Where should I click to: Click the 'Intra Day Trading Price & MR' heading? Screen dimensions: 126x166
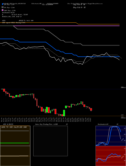click(x=46, y=124)
